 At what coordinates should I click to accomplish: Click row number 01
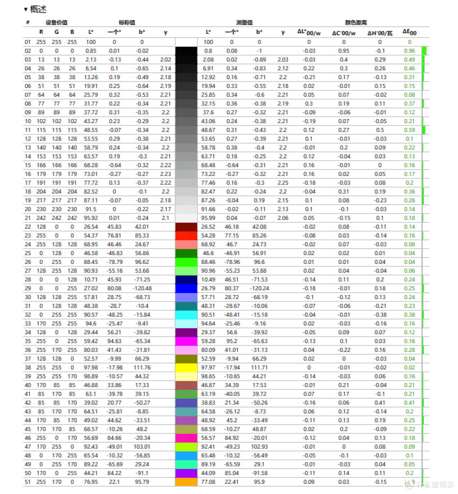click(x=28, y=42)
